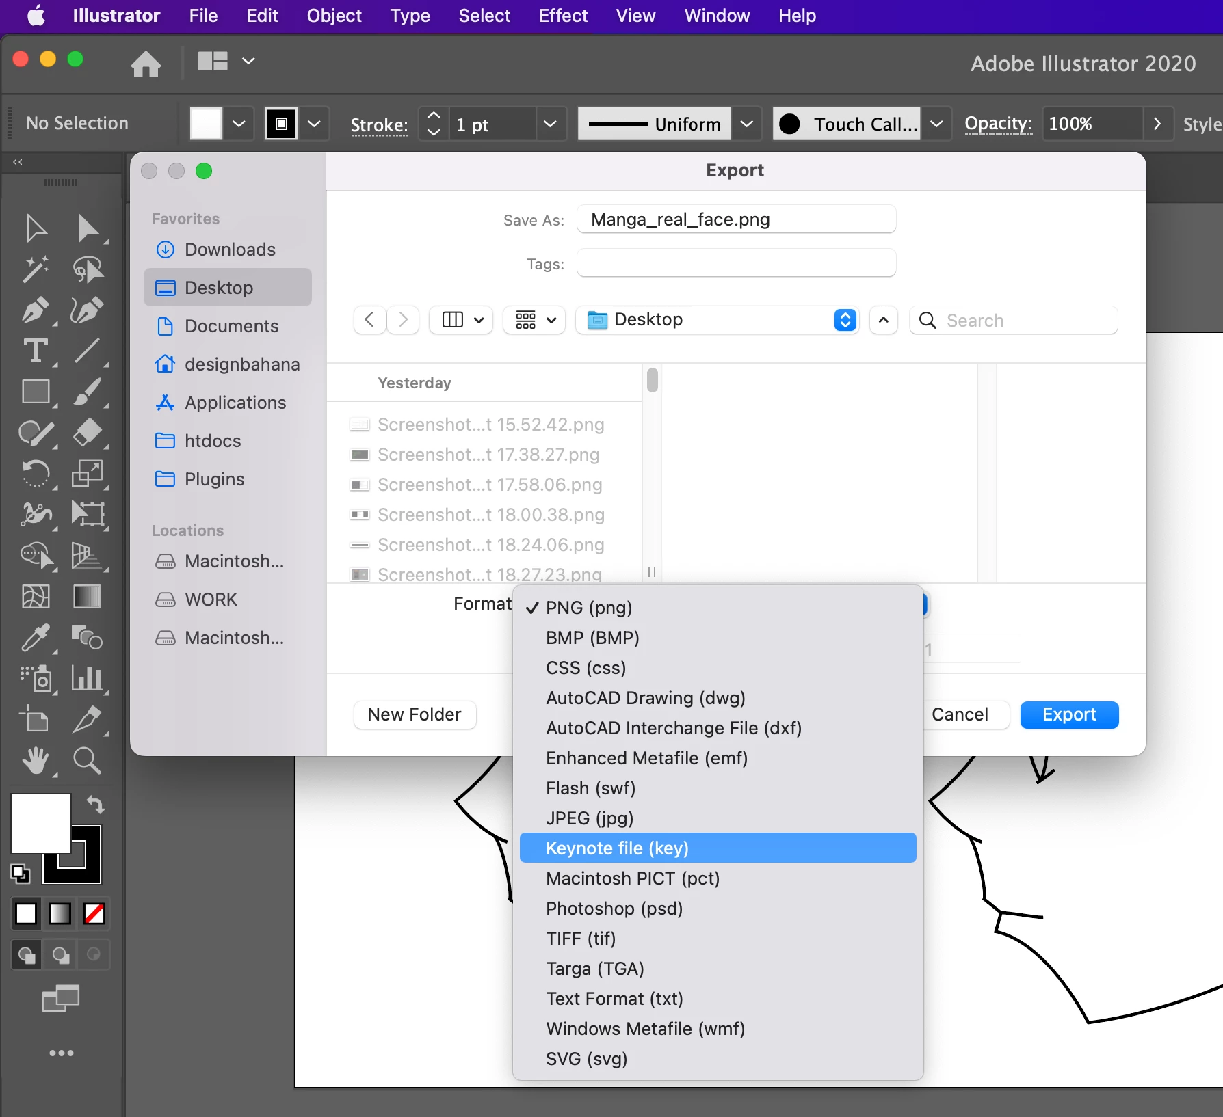
Task: Open Applications in sidebar
Action: [228, 403]
